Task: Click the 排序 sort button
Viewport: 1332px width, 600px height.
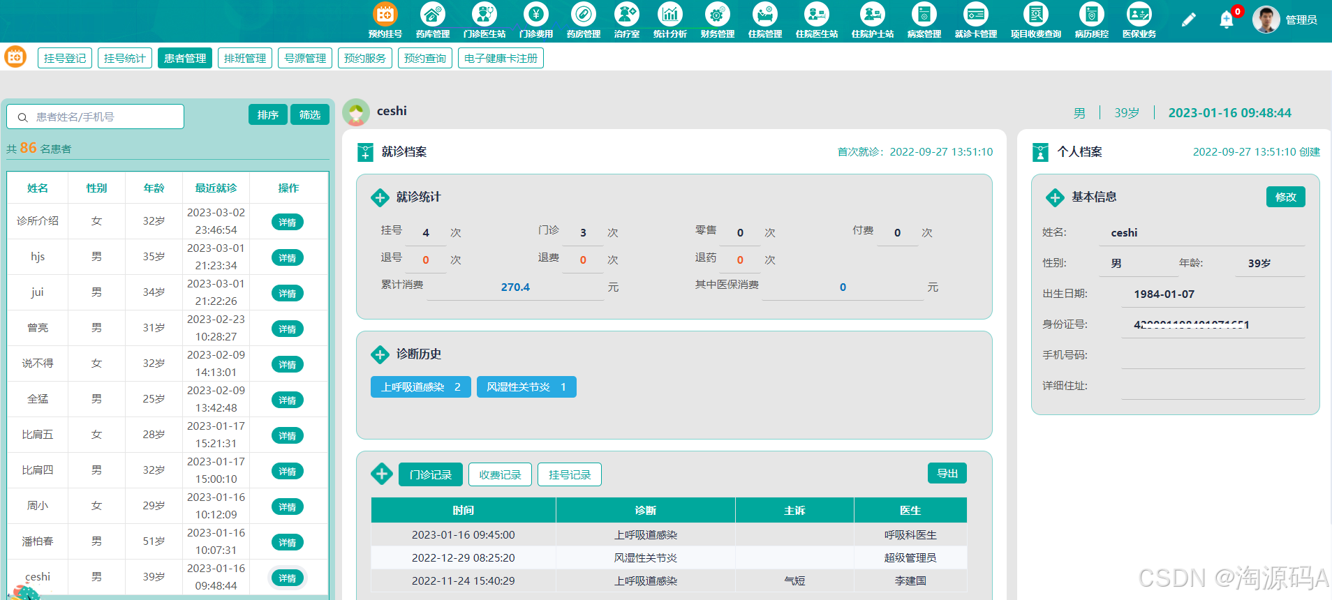Action: 268,114
